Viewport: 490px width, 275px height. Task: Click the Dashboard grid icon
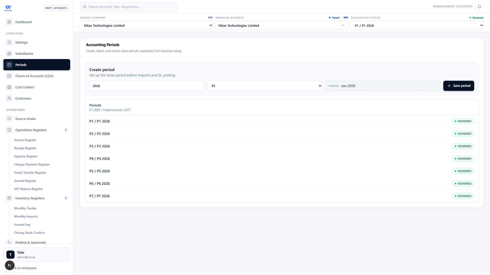click(x=9, y=22)
